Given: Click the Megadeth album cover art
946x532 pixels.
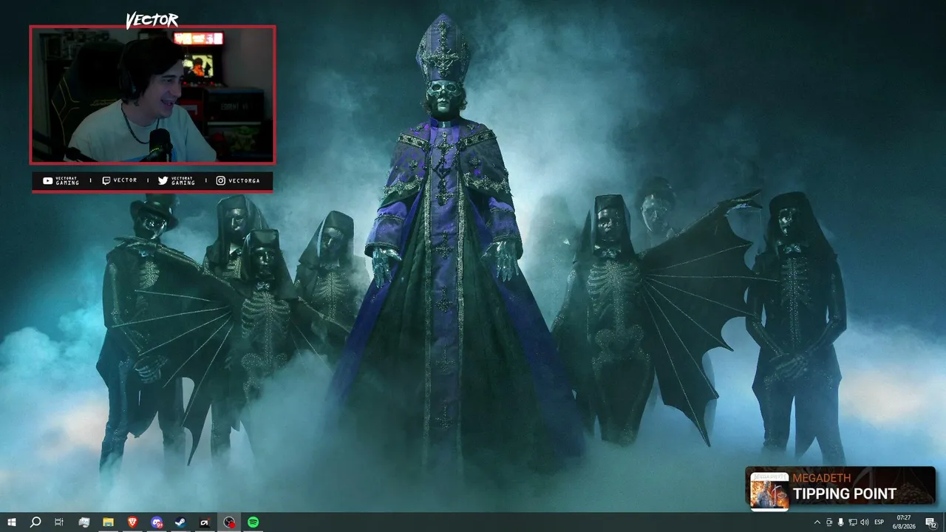Looking at the screenshot, I should pos(769,491).
